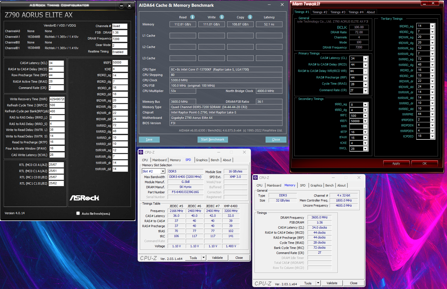Close the ASRock Timing Configurator window
The image size is (447, 289).
coord(129,6)
